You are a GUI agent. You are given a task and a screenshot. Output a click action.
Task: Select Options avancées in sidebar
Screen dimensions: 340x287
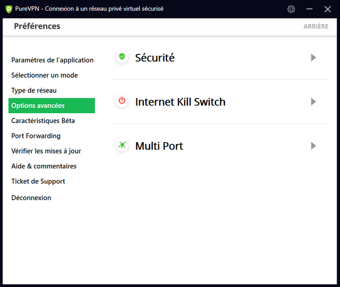click(x=51, y=105)
